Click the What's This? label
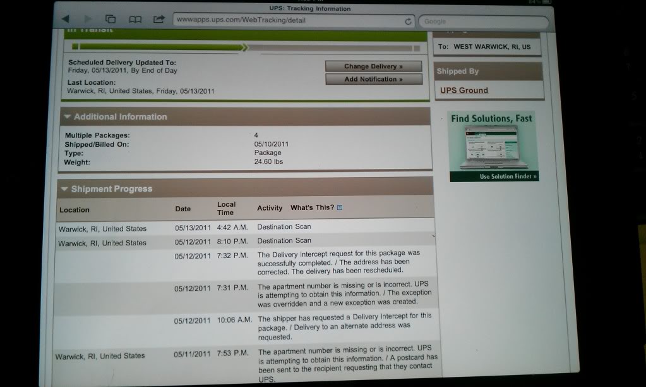646x387 pixels. pos(312,207)
